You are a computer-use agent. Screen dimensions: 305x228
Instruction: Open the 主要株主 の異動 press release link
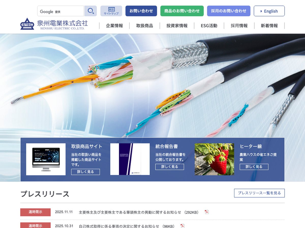pyautogui.click(x=130, y=212)
